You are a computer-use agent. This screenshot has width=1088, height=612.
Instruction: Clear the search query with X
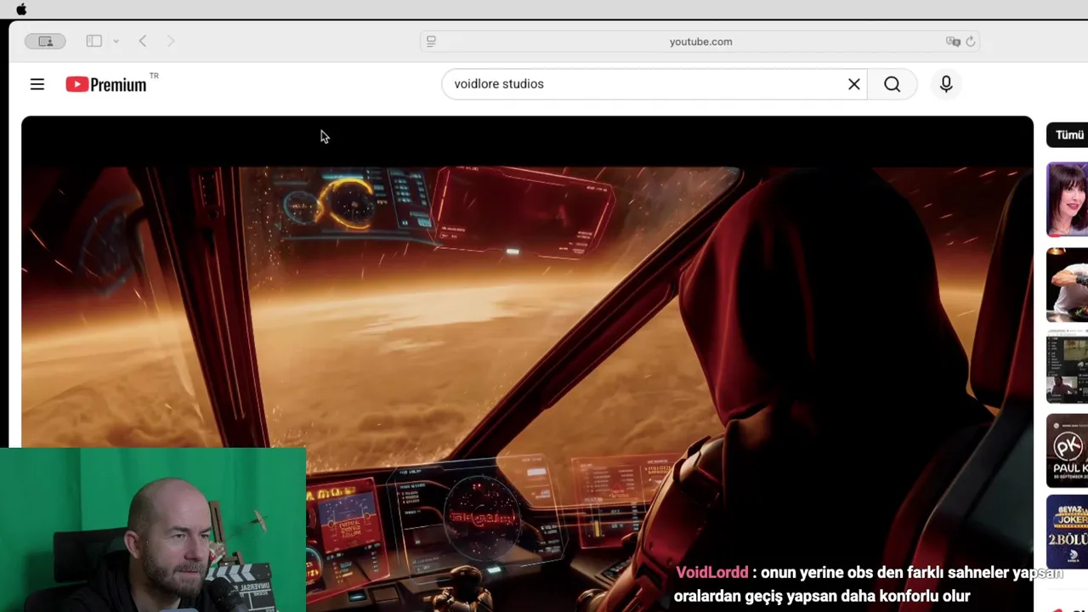(854, 84)
